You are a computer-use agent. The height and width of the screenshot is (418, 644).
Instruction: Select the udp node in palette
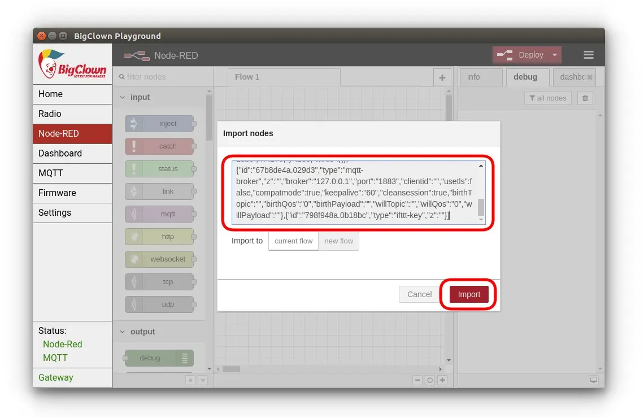point(160,304)
